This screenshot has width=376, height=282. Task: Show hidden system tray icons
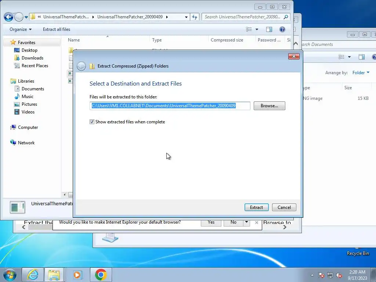coord(312,275)
